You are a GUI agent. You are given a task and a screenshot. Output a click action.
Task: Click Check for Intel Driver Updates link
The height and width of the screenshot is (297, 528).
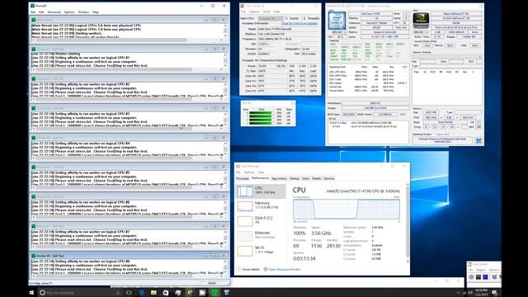click(x=299, y=24)
